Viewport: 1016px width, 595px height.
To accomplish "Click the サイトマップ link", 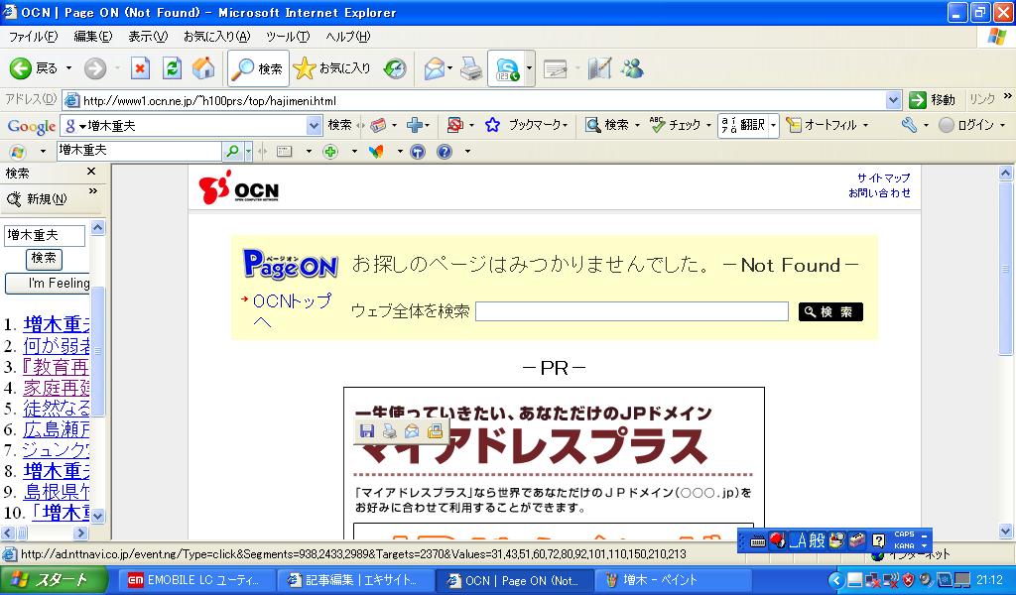I will (x=883, y=178).
